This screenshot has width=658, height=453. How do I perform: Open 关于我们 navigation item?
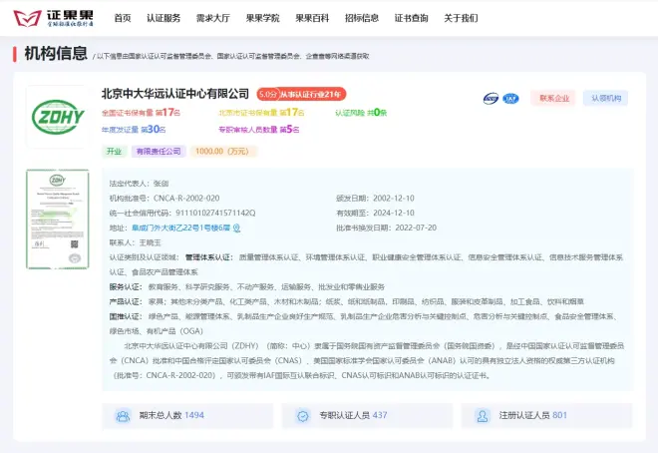pyautogui.click(x=461, y=18)
